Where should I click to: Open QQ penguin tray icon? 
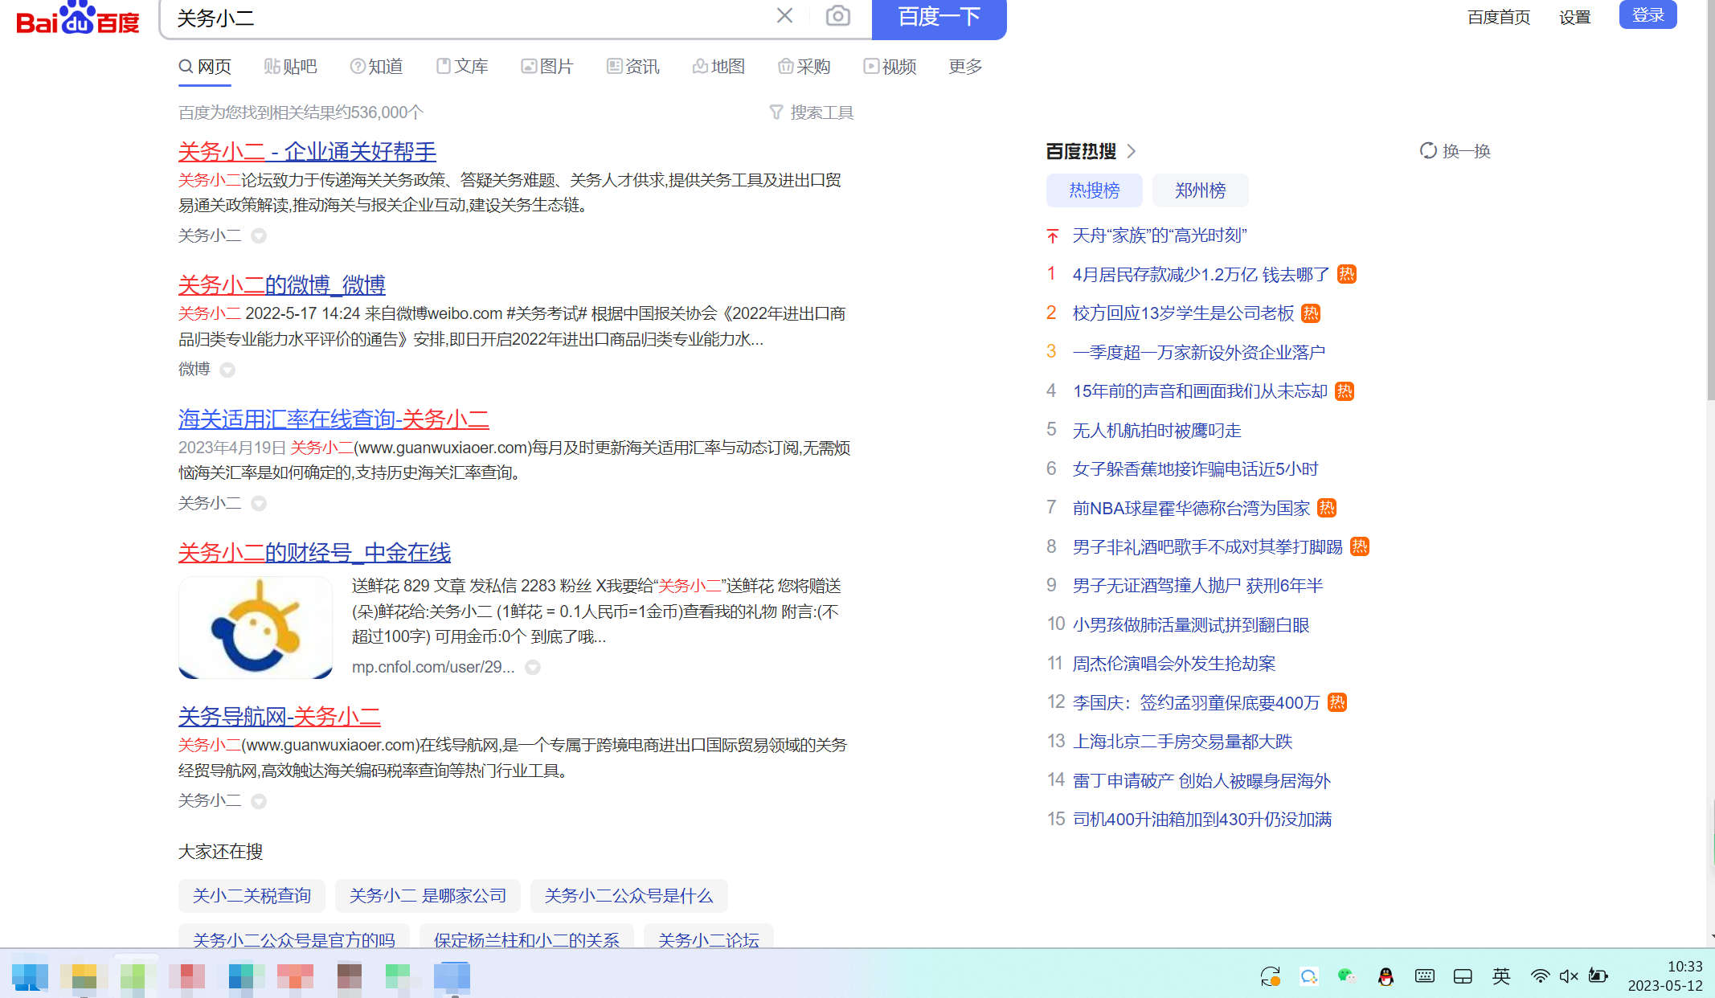point(1386,976)
